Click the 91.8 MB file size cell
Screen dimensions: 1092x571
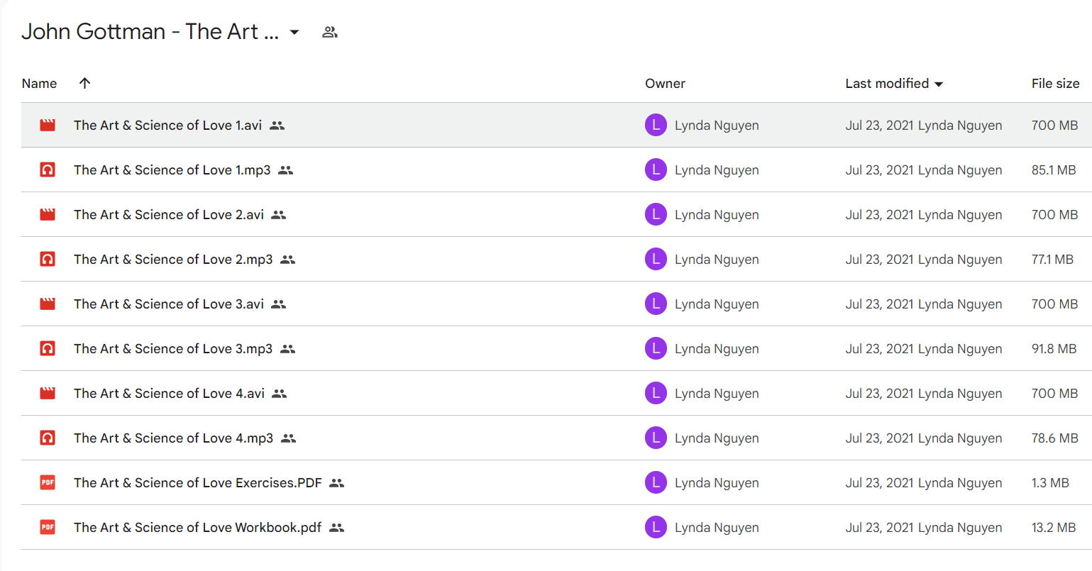1054,349
